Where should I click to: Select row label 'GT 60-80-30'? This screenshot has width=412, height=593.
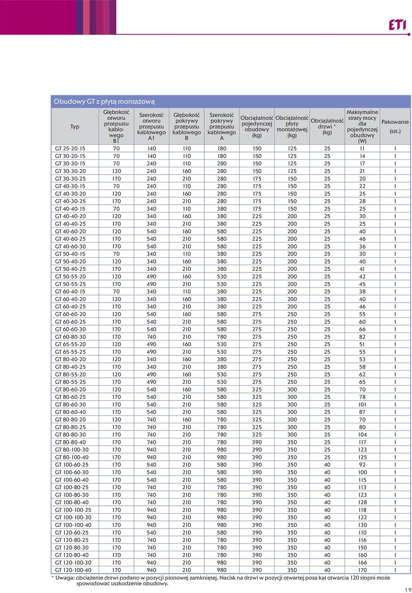click(70, 337)
